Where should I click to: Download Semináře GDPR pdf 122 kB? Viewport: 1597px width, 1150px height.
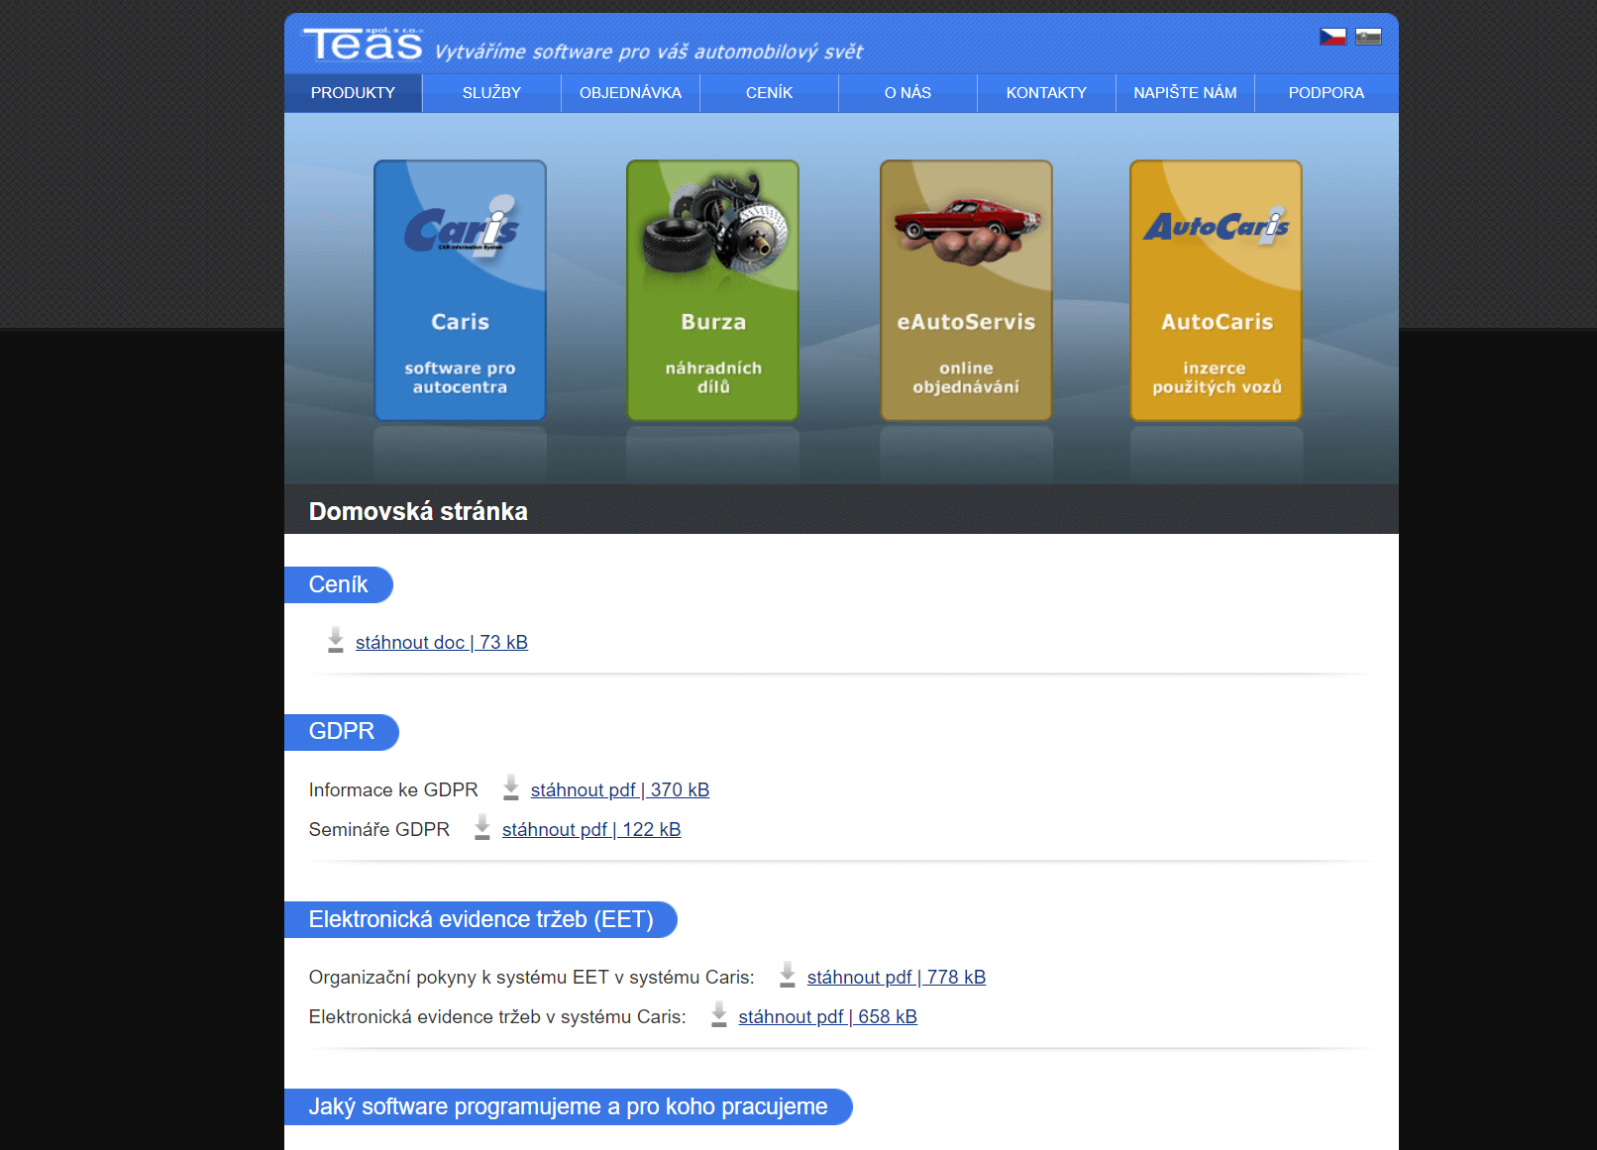click(591, 829)
